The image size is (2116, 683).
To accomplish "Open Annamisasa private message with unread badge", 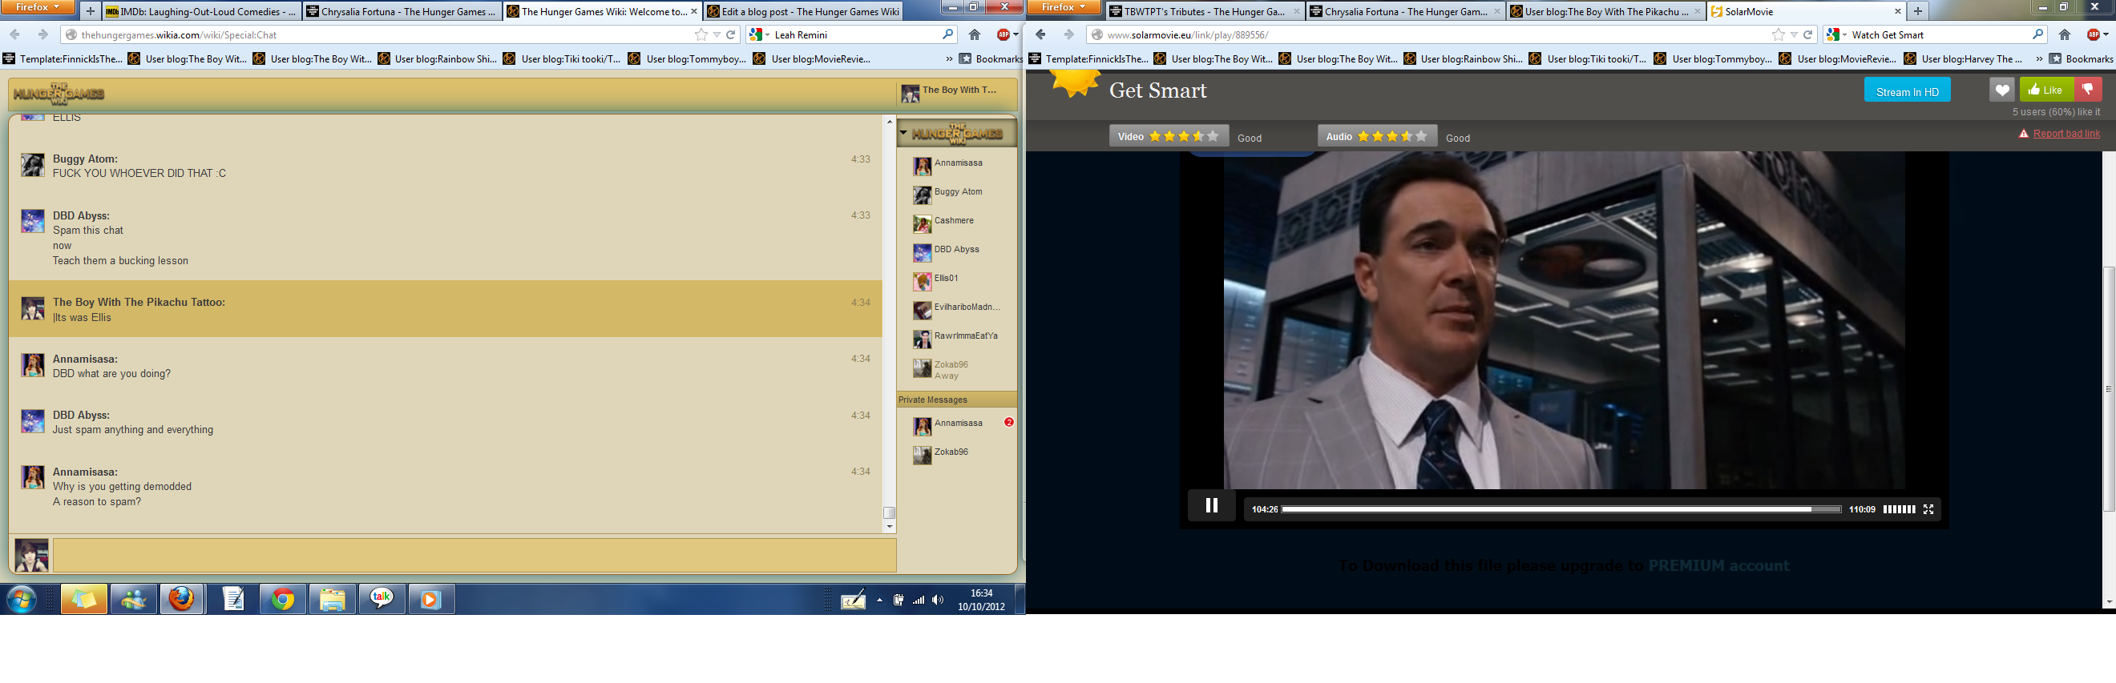I will click(957, 424).
